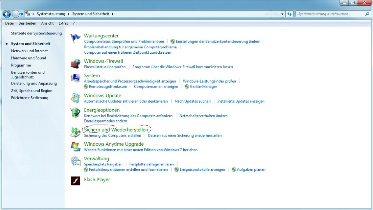The width and height of the screenshot is (373, 210).
Task: Expand arrow after Systemsteuerung in breadcrumb
Action: pos(69,14)
